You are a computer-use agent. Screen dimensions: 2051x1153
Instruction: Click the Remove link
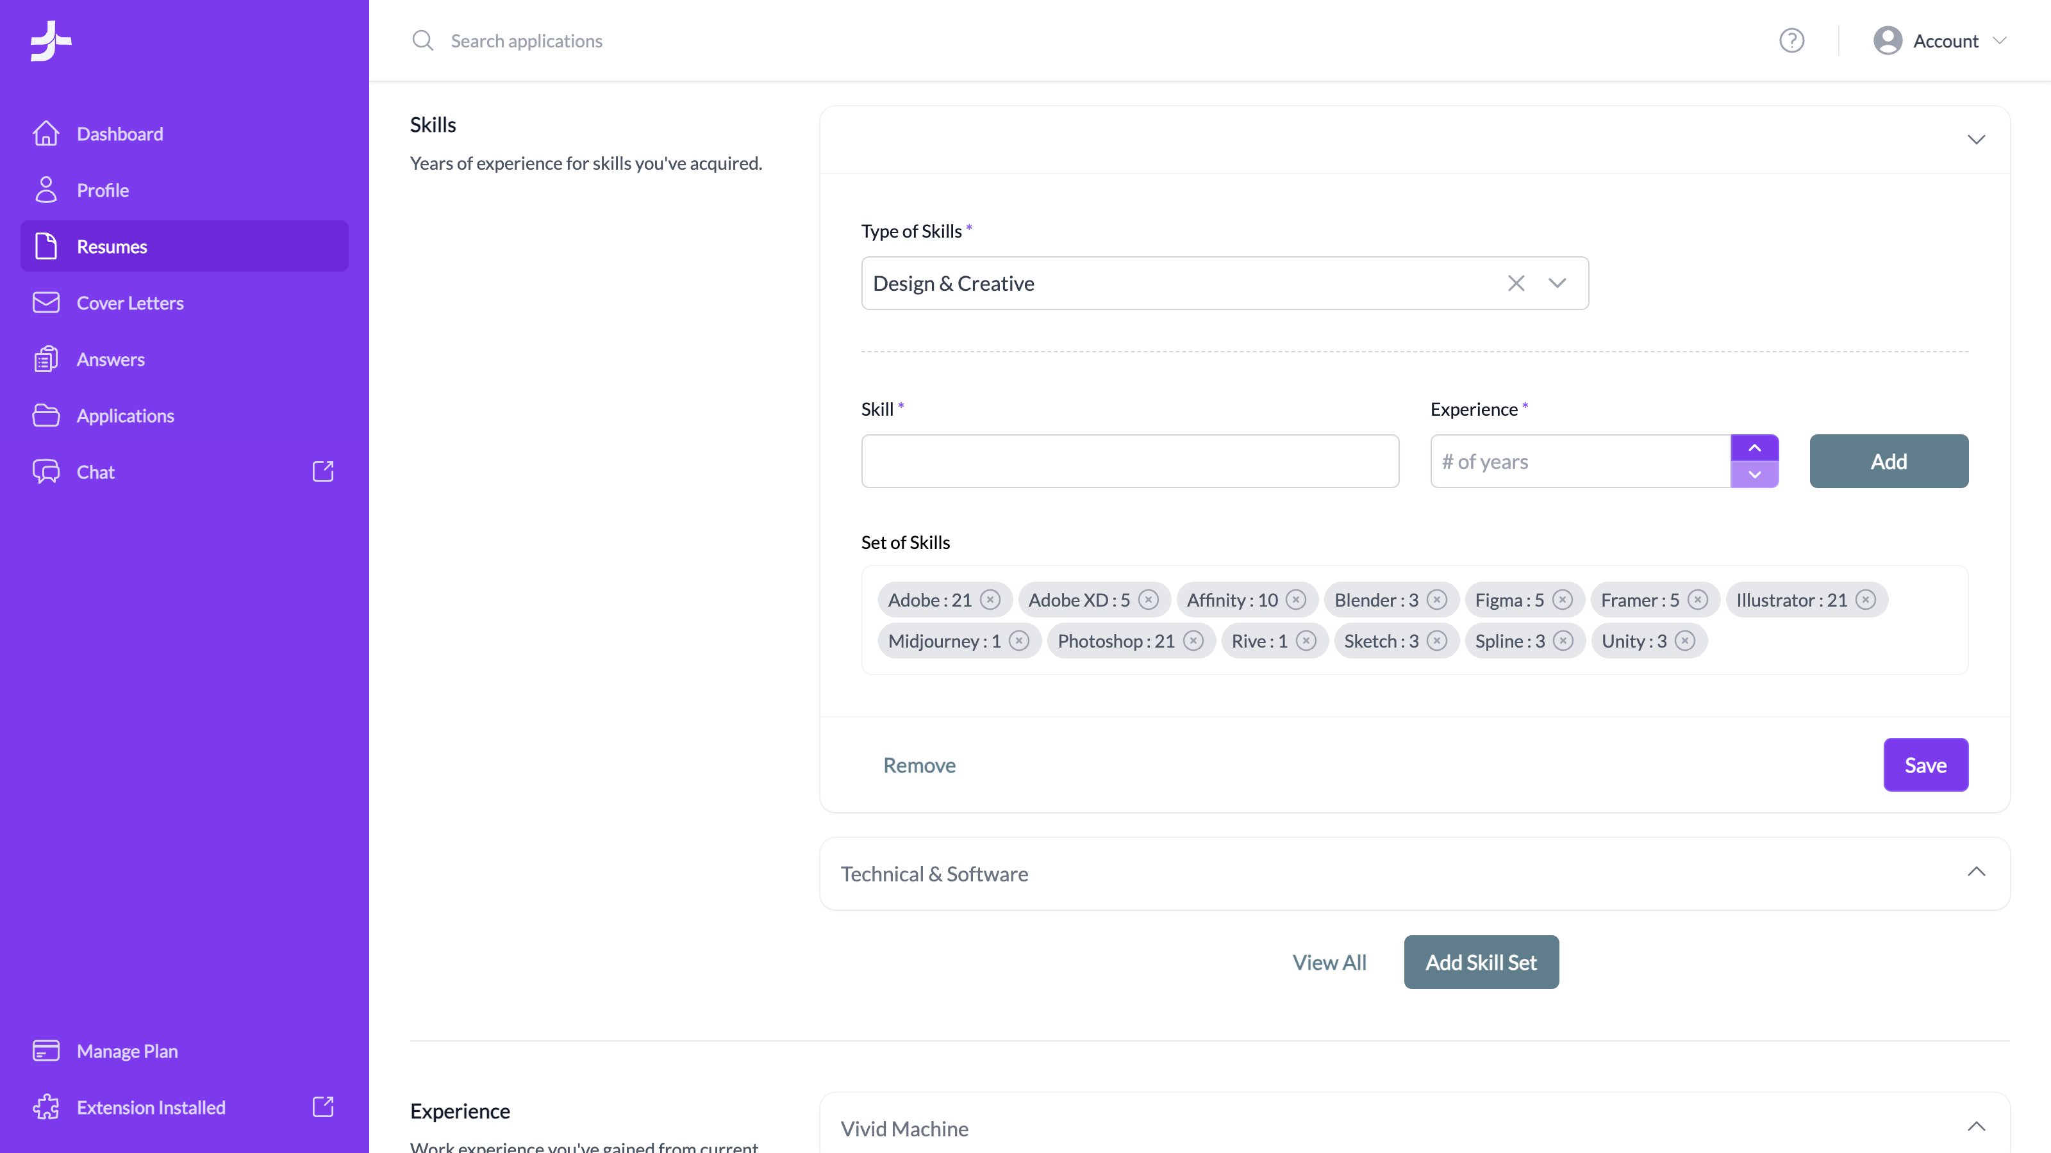[919, 765]
